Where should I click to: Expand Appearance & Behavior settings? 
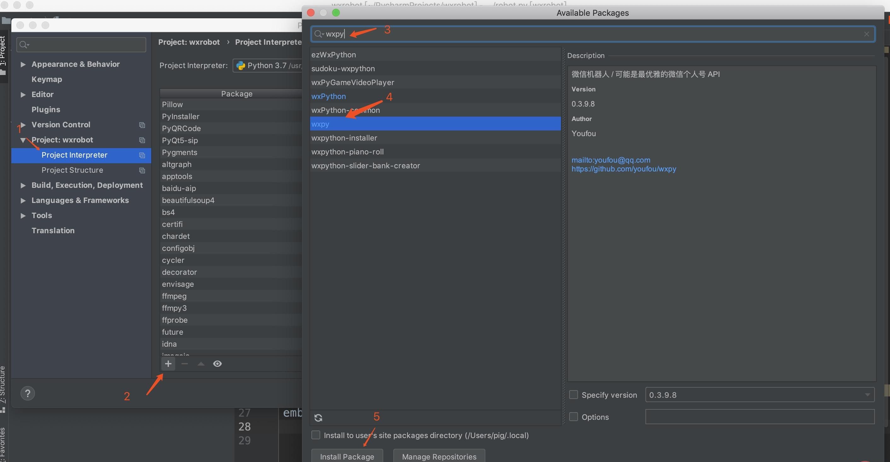[23, 64]
